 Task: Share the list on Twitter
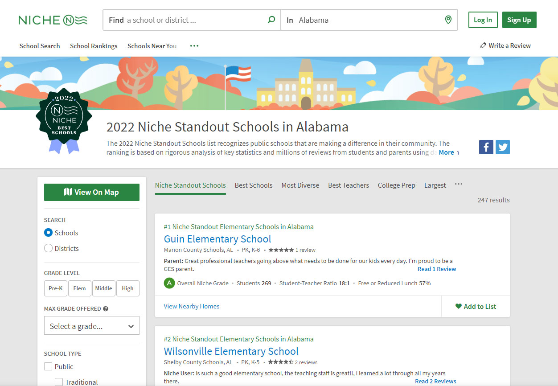tap(502, 147)
